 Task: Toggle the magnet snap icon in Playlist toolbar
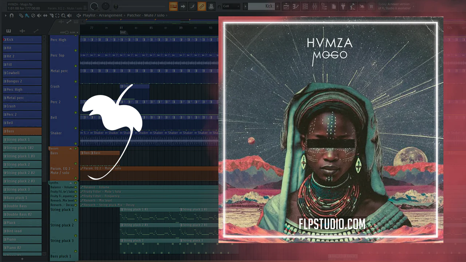coord(12,16)
